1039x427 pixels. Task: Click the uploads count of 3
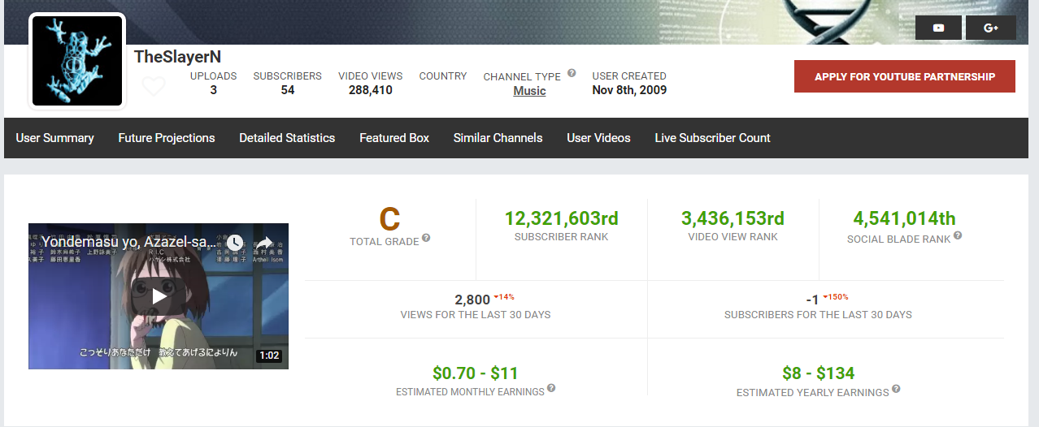coord(214,90)
